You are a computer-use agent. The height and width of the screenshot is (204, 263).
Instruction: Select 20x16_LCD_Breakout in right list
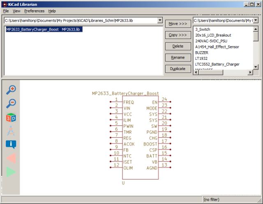point(213,35)
